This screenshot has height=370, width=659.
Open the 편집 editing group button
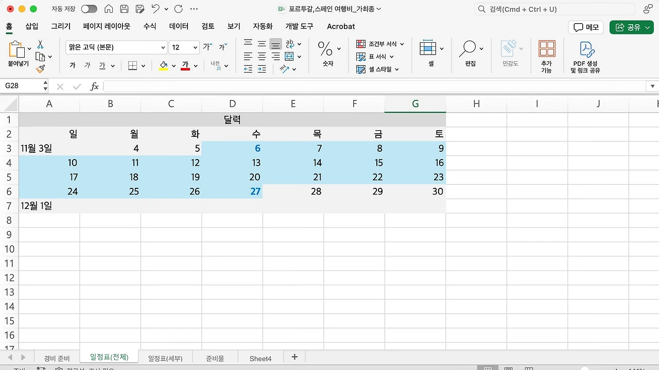(471, 54)
